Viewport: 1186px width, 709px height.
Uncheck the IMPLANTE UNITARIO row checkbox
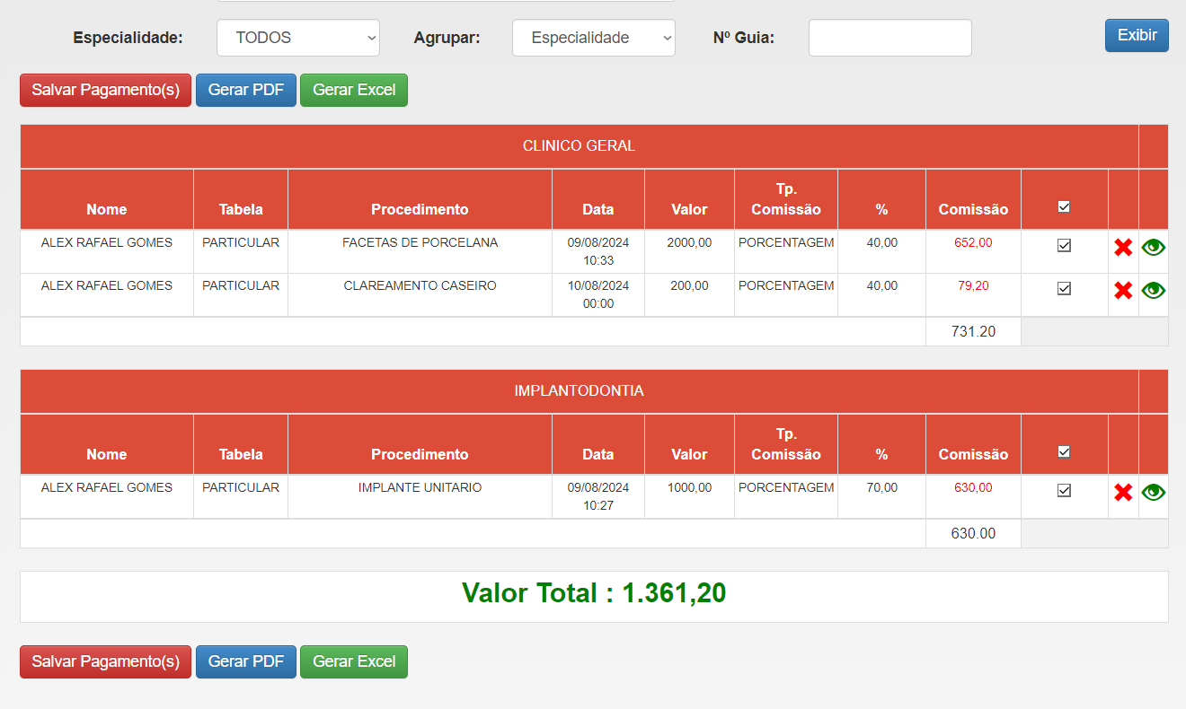pos(1064,491)
